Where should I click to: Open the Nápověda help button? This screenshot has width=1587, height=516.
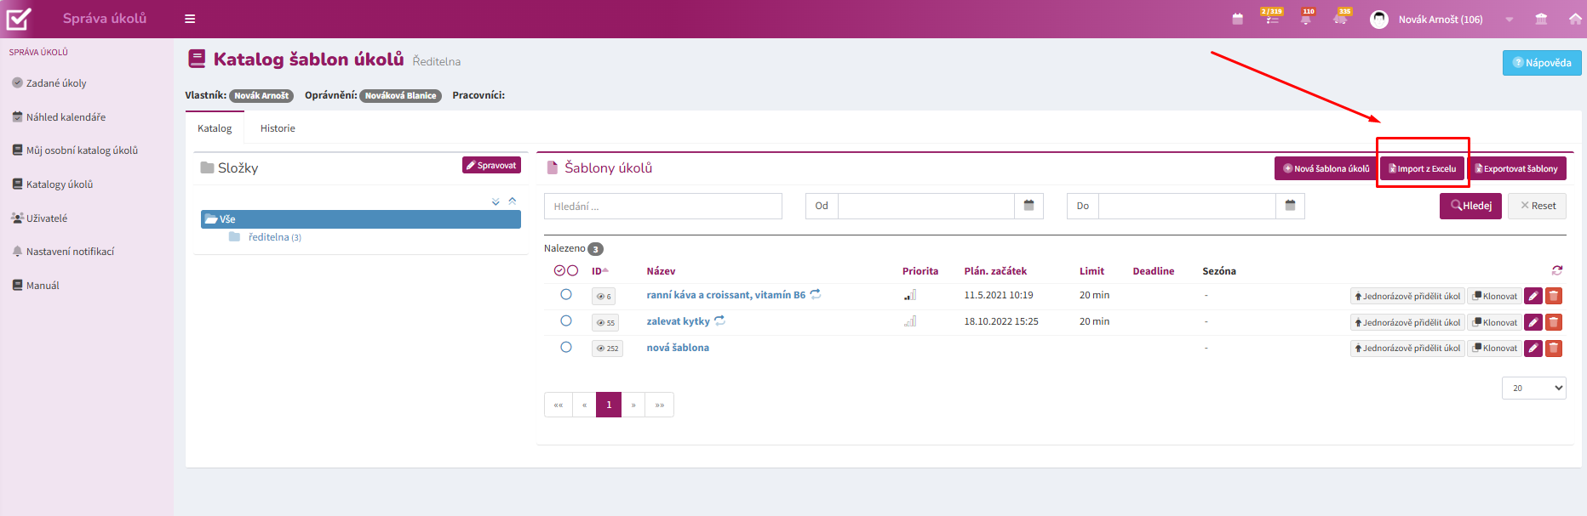pos(1542,63)
